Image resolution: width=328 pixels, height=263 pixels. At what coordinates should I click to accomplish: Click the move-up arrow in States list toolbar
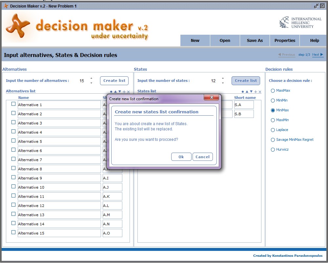coord(247,92)
